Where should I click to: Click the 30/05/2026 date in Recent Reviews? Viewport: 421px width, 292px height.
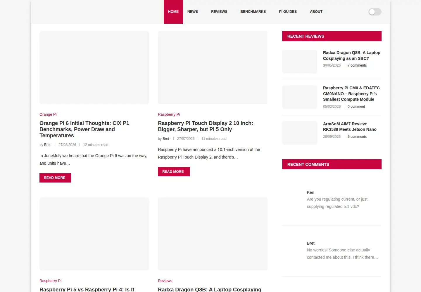332,65
